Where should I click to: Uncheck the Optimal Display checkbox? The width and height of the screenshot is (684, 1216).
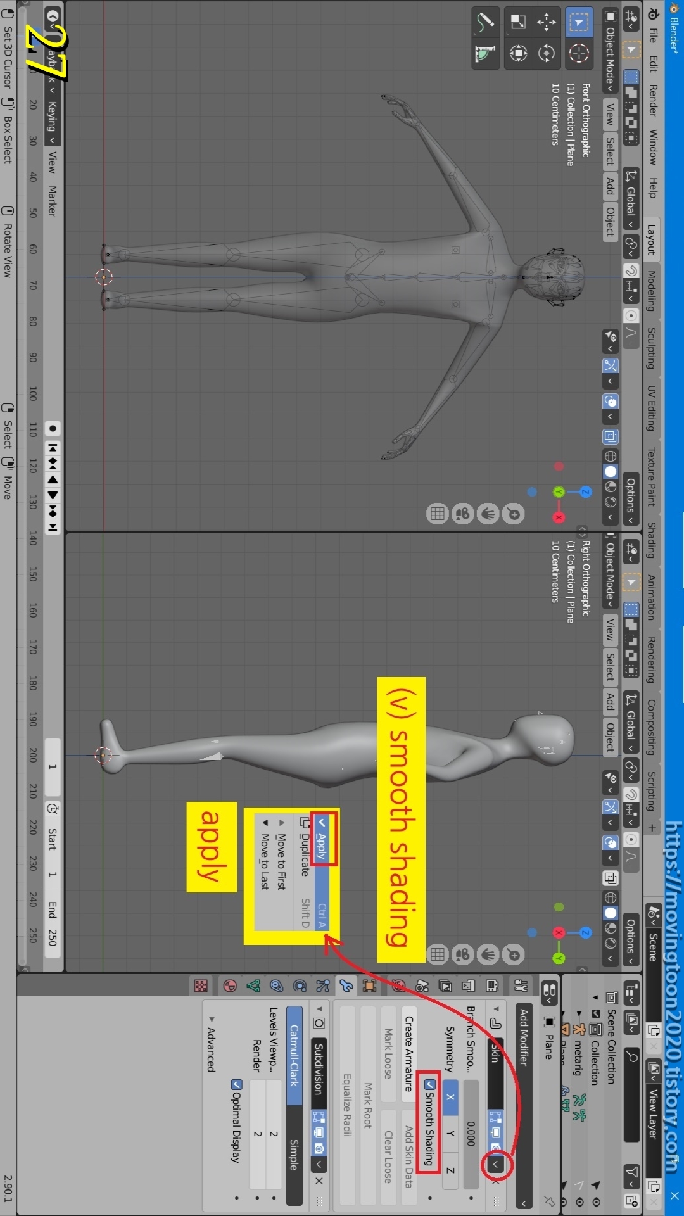pyautogui.click(x=237, y=1084)
